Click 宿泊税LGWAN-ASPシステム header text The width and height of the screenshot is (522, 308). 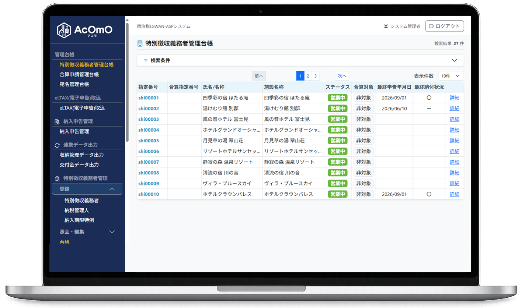point(163,26)
